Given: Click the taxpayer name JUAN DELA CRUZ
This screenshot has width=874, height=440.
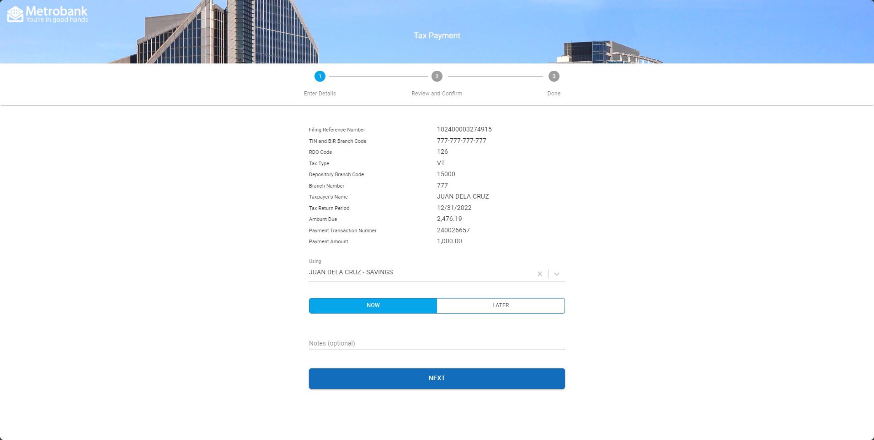Looking at the screenshot, I should click(463, 197).
